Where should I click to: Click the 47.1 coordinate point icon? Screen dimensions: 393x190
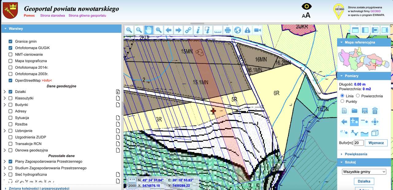click(x=344, y=133)
